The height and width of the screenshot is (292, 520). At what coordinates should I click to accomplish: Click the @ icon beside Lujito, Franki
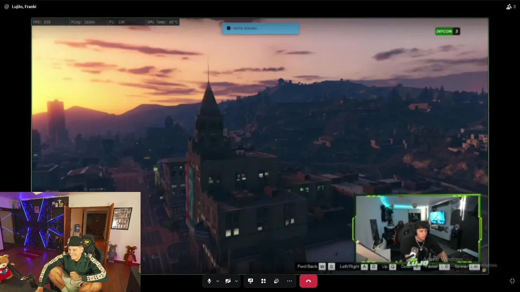point(6,6)
